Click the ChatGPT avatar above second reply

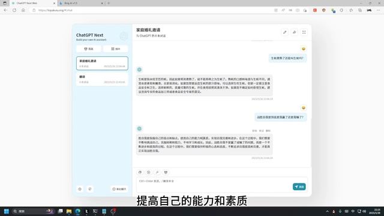139,128
